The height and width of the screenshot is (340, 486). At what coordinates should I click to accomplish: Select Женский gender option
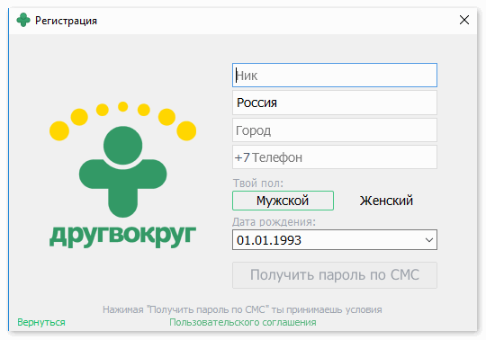pyautogui.click(x=386, y=201)
